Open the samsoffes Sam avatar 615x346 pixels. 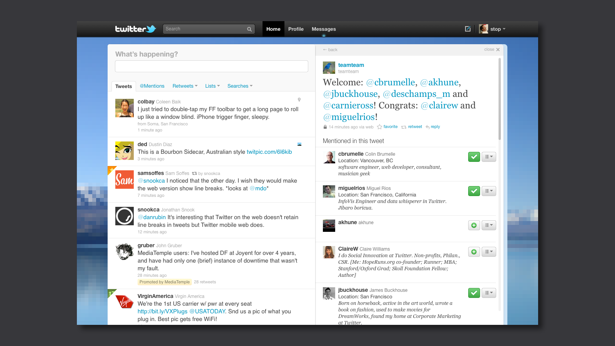pyautogui.click(x=125, y=180)
